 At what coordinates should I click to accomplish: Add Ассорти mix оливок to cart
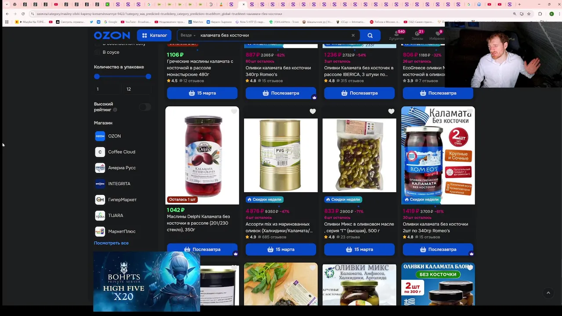click(281, 249)
